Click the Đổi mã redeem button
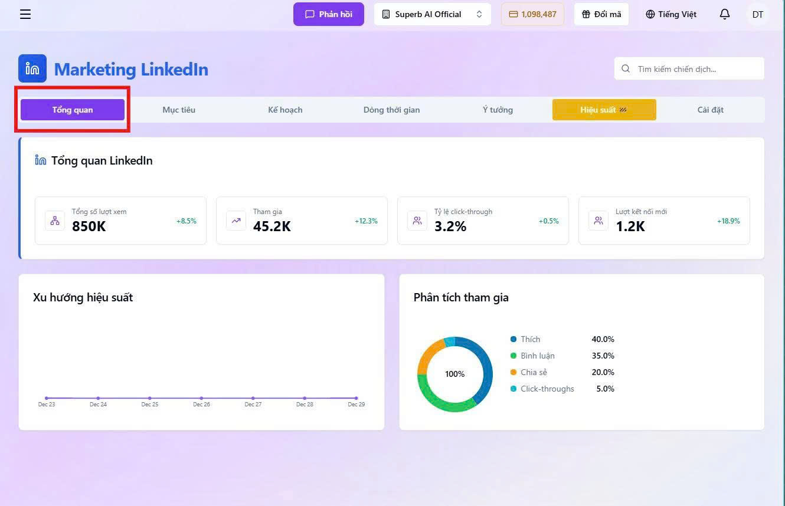This screenshot has width=785, height=506. 601,14
